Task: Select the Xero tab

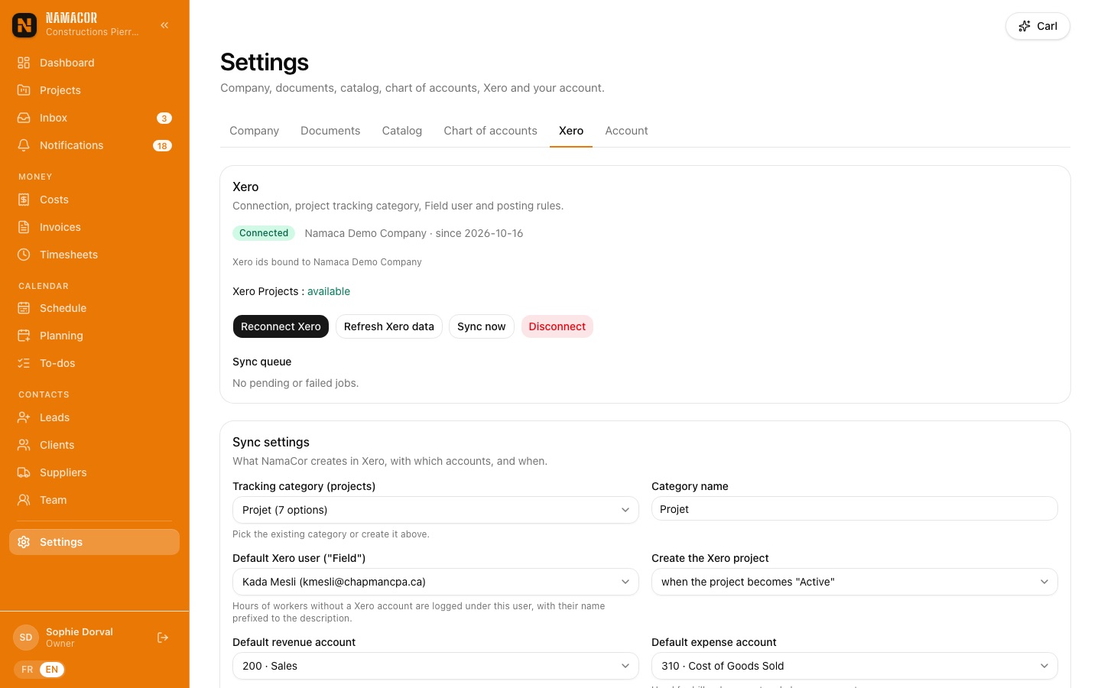Action: [571, 131]
